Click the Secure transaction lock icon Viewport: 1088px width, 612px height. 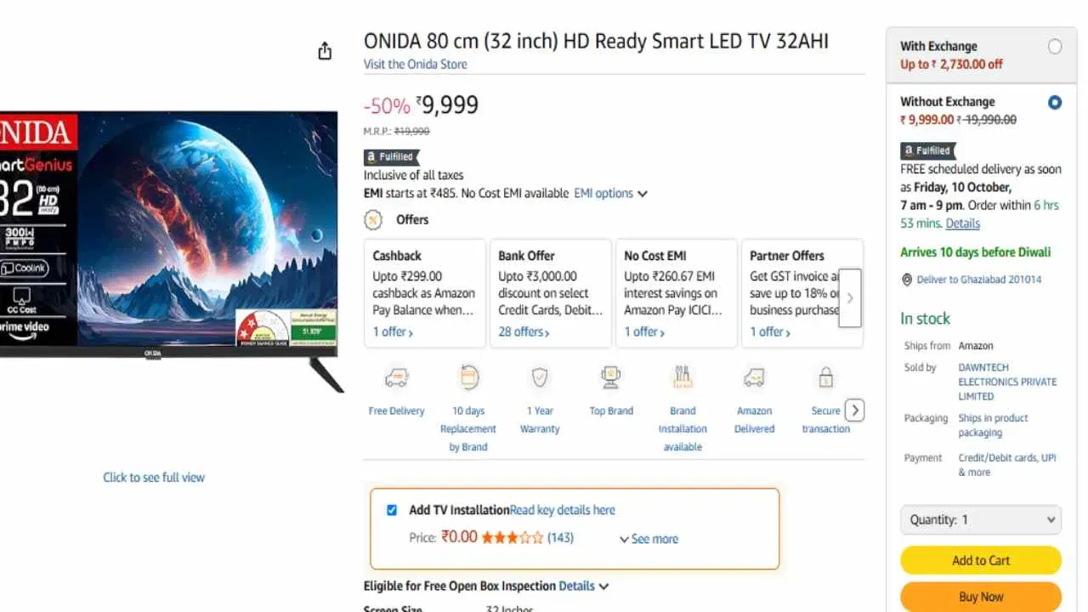tap(825, 377)
